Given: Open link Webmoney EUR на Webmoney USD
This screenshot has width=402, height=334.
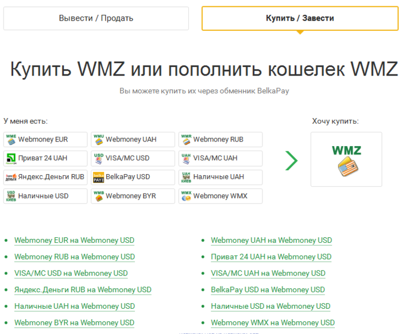Looking at the screenshot, I should [74, 241].
